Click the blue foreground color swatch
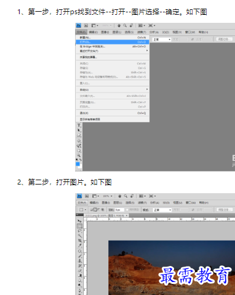 (x=78, y=164)
